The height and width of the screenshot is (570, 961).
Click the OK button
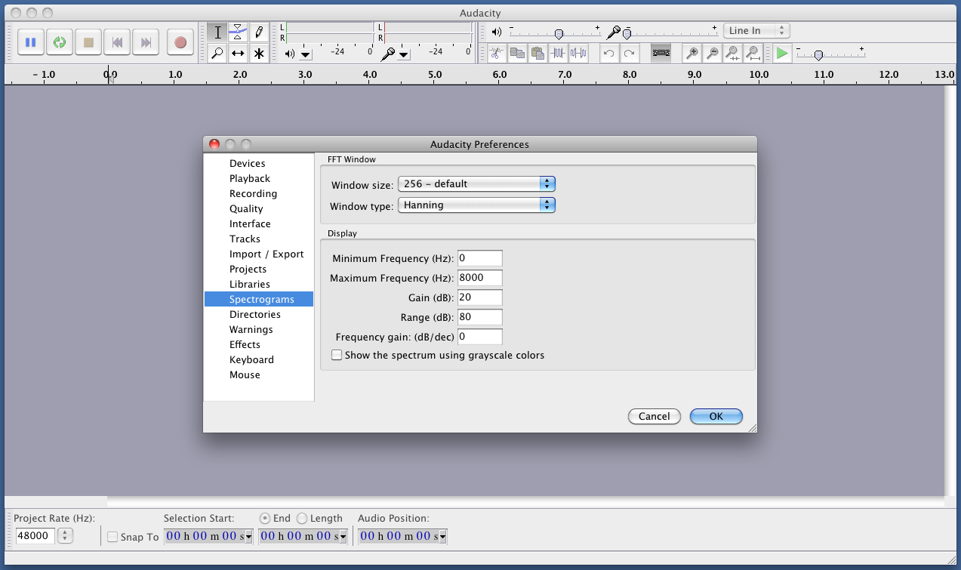click(x=716, y=416)
